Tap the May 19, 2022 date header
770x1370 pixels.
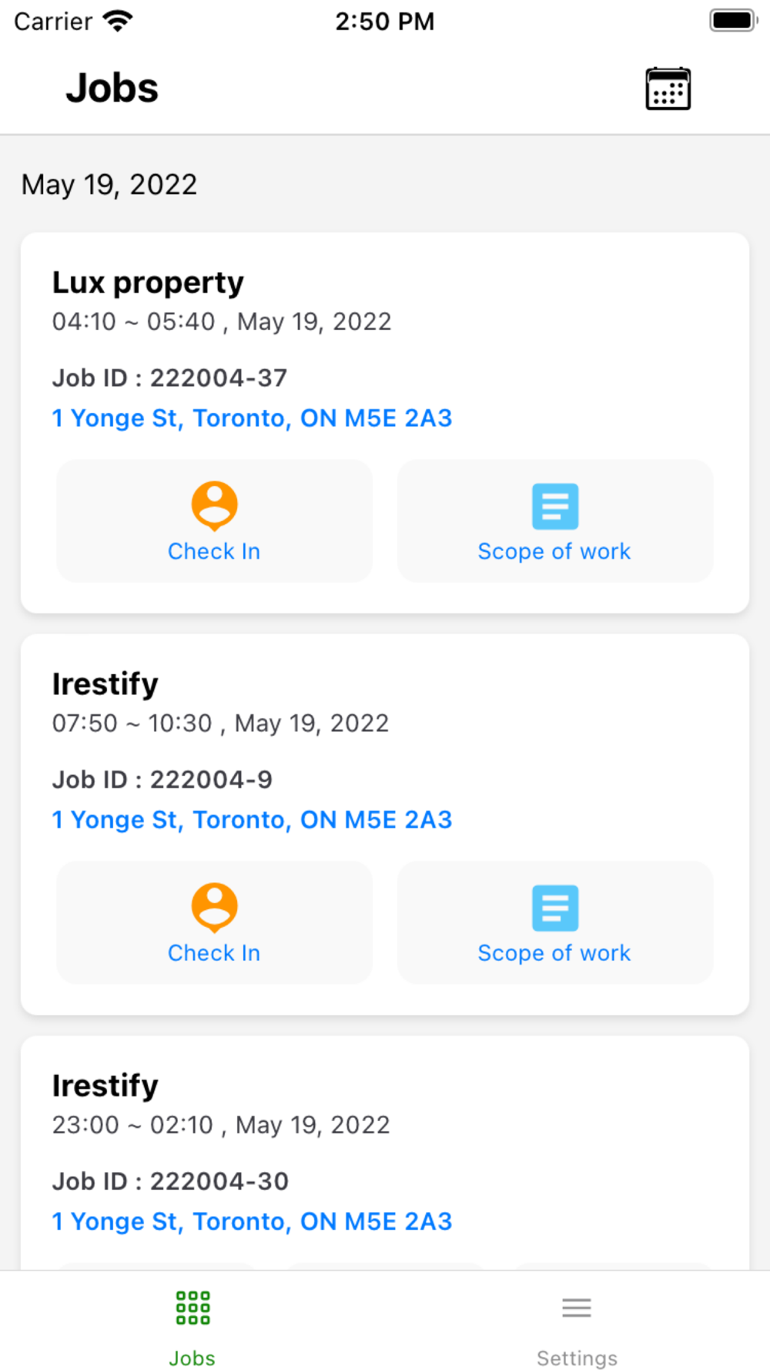pyautogui.click(x=109, y=185)
